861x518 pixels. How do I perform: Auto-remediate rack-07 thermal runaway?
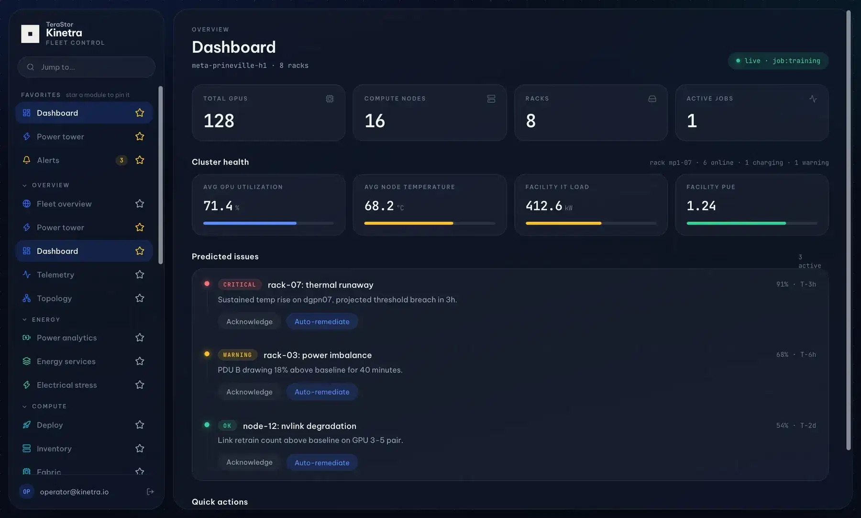click(322, 322)
